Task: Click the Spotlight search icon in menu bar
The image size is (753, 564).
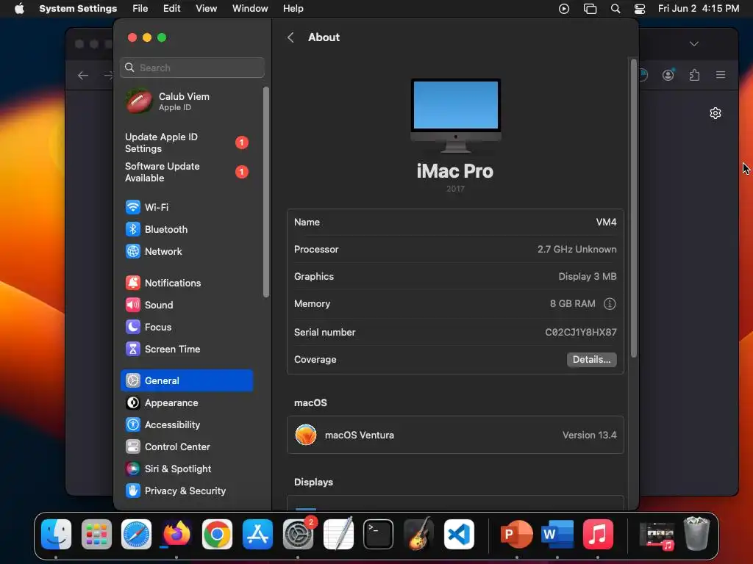Action: click(615, 9)
